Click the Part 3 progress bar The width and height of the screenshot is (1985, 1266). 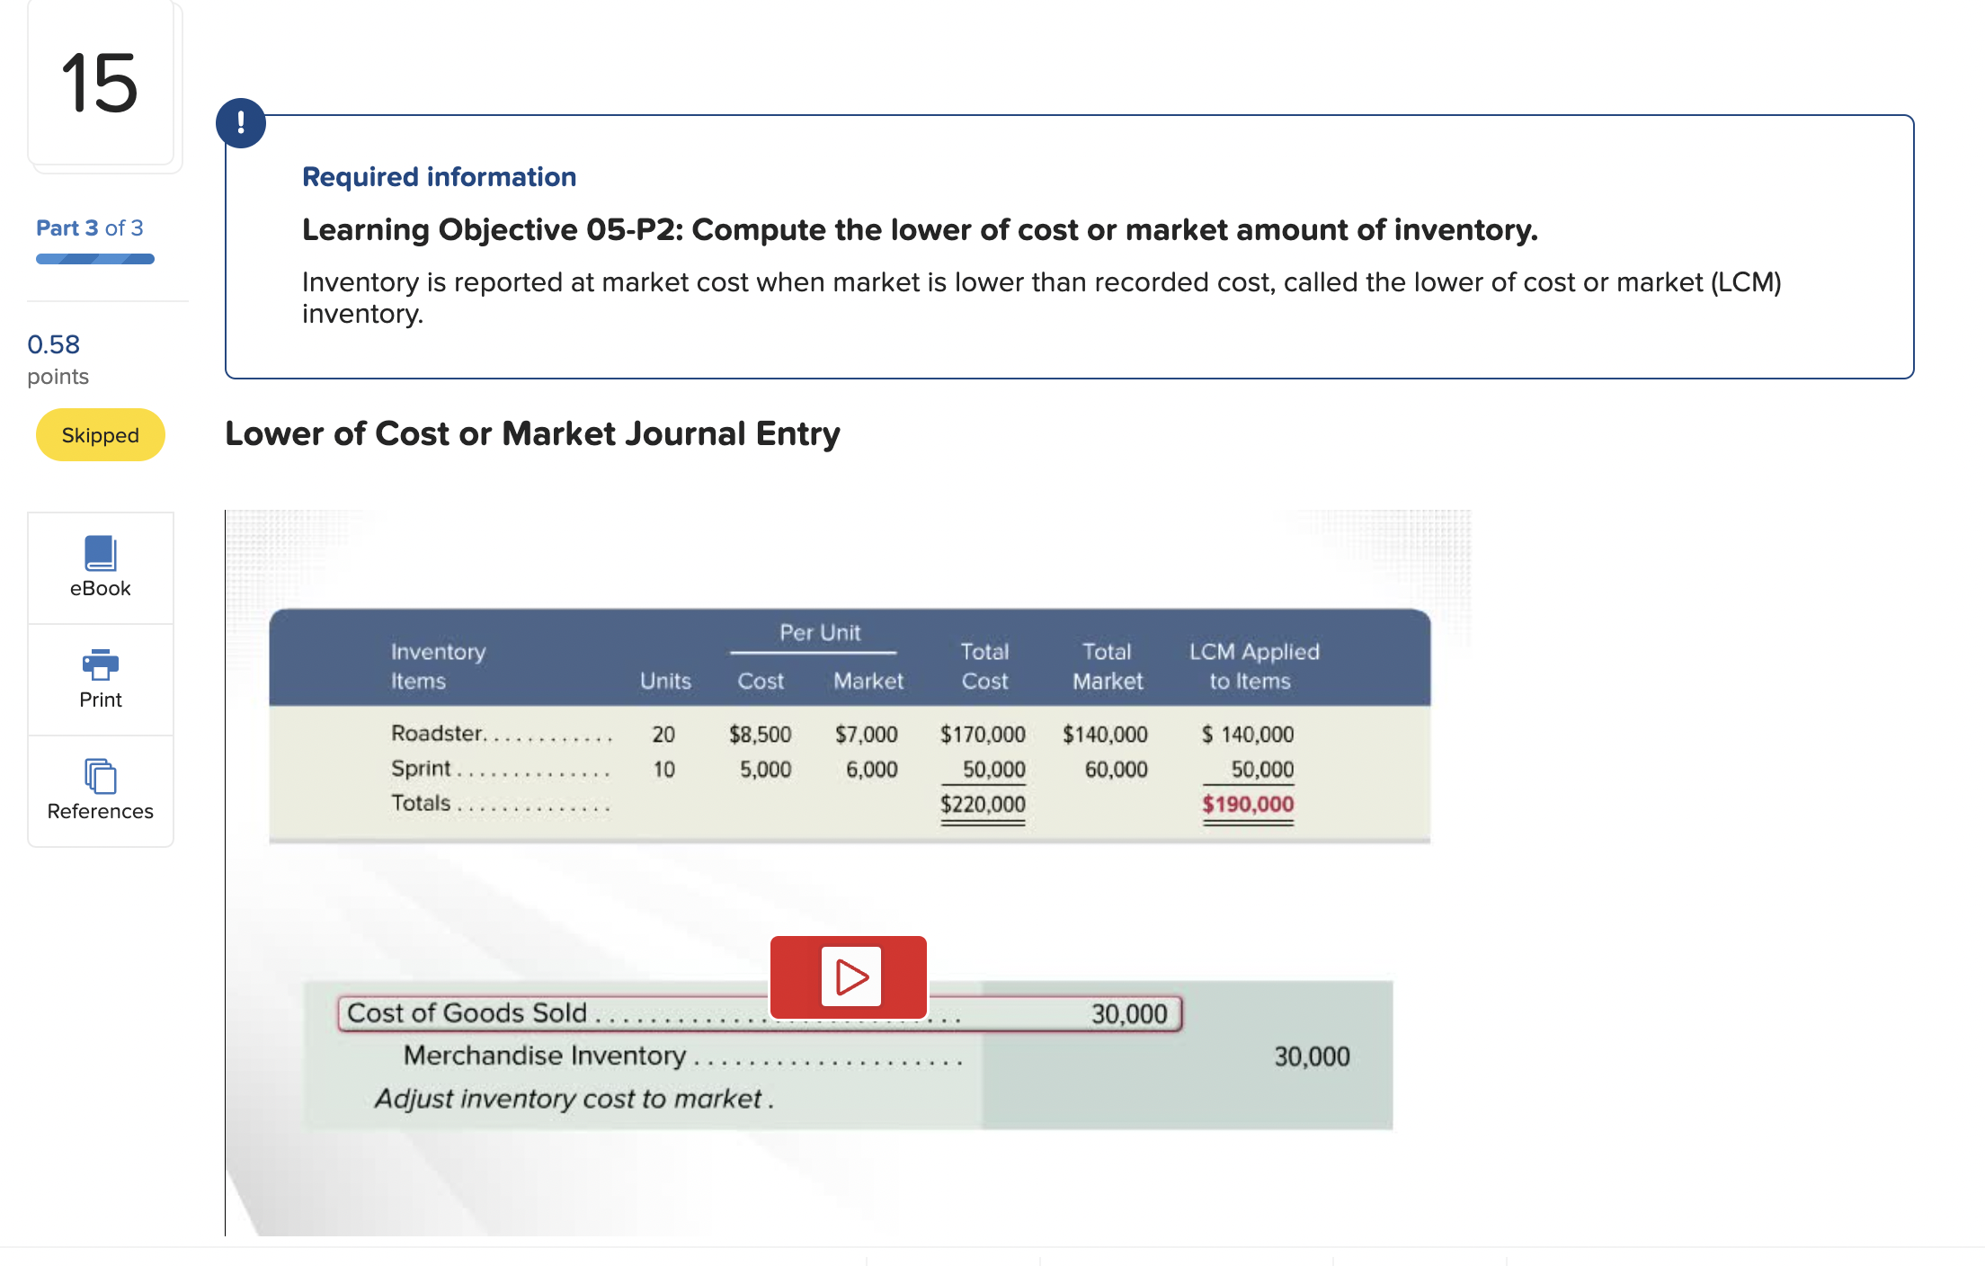(x=94, y=259)
